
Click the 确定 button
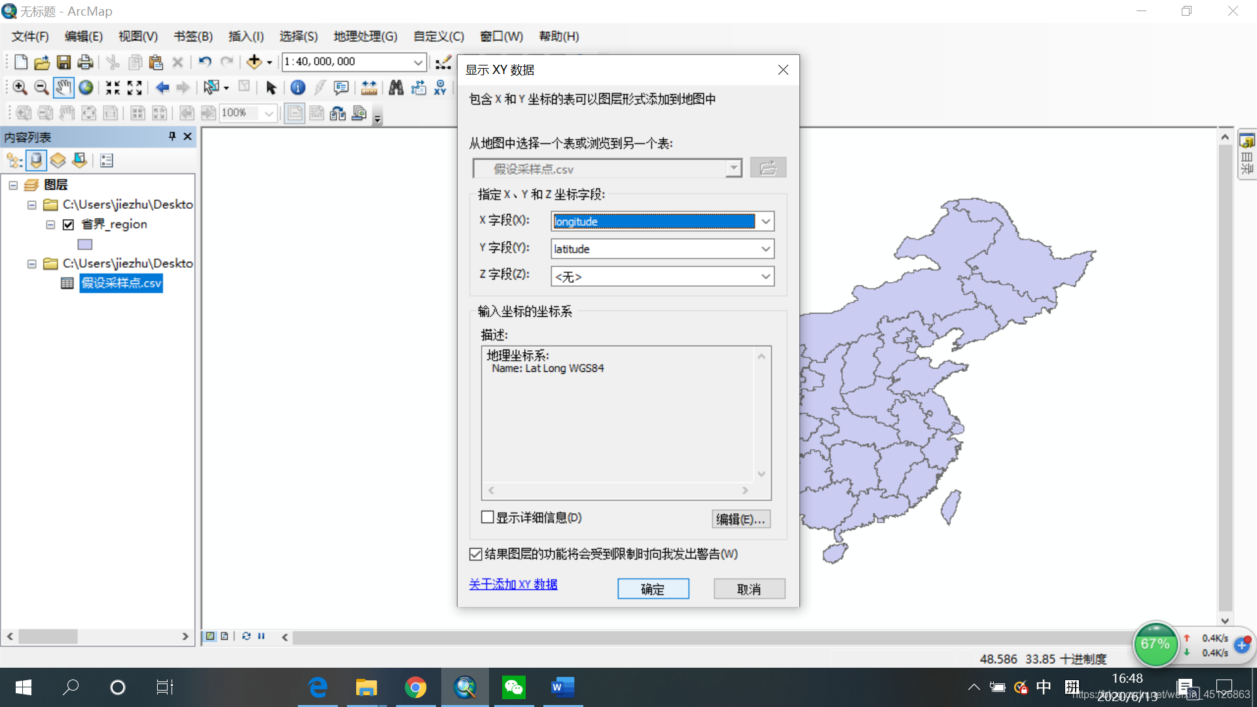pyautogui.click(x=653, y=589)
